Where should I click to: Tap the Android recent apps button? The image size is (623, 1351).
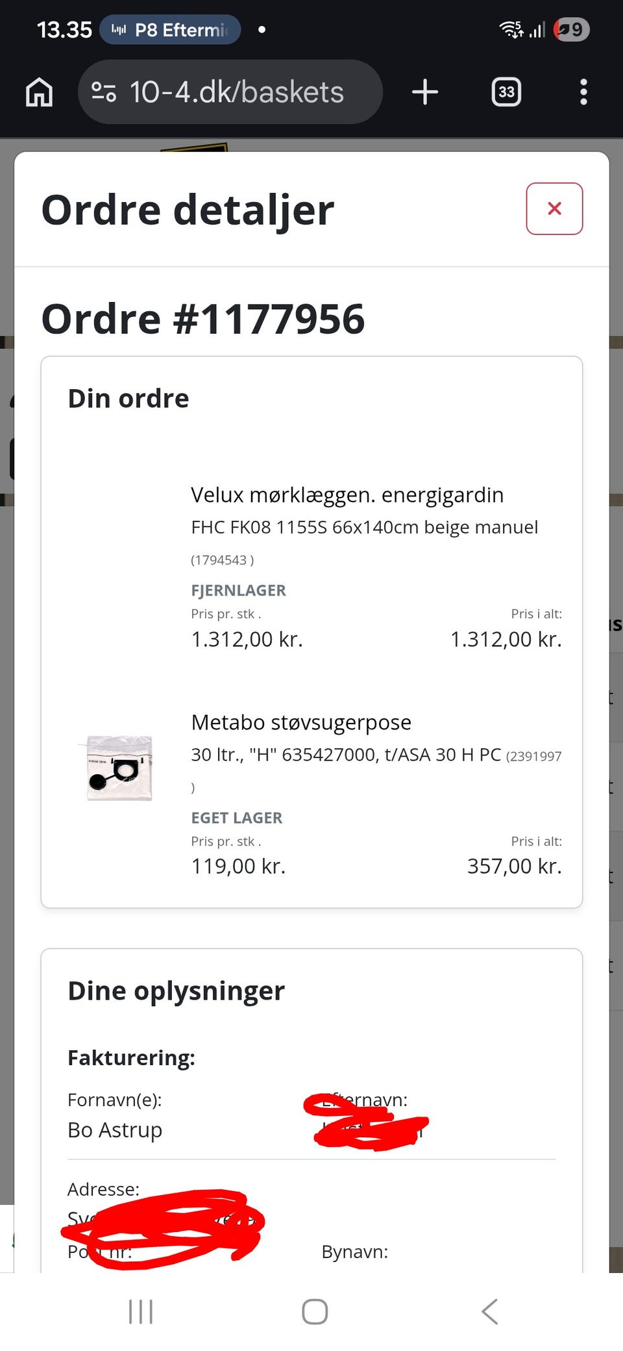[141, 1311]
